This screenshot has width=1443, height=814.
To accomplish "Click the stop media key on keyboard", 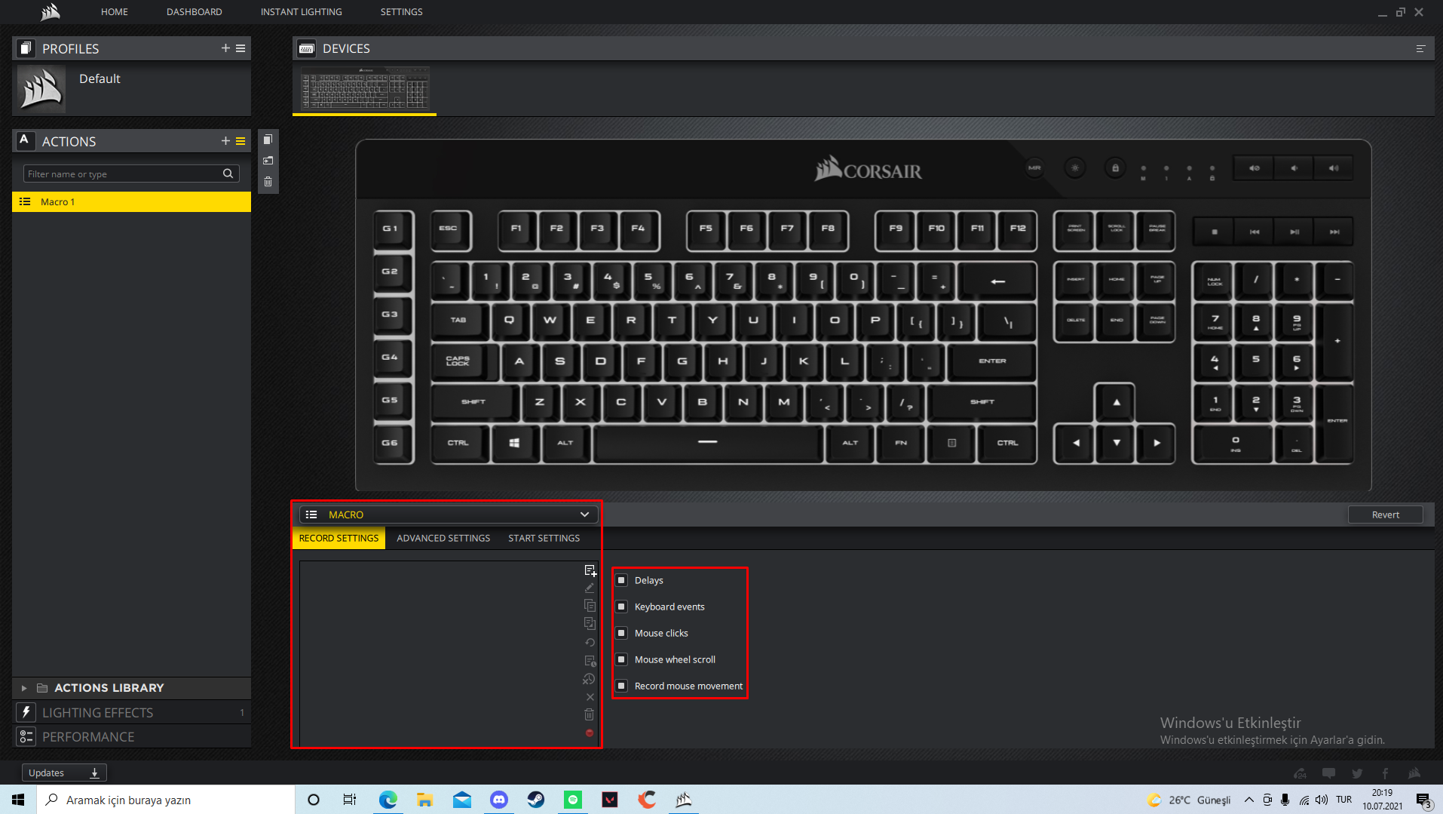I will click(x=1215, y=232).
